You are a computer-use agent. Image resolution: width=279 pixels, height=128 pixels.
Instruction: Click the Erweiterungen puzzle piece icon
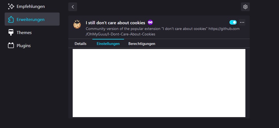click(x=11, y=19)
